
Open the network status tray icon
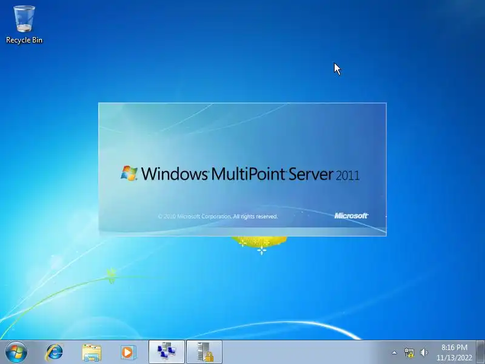(x=409, y=352)
